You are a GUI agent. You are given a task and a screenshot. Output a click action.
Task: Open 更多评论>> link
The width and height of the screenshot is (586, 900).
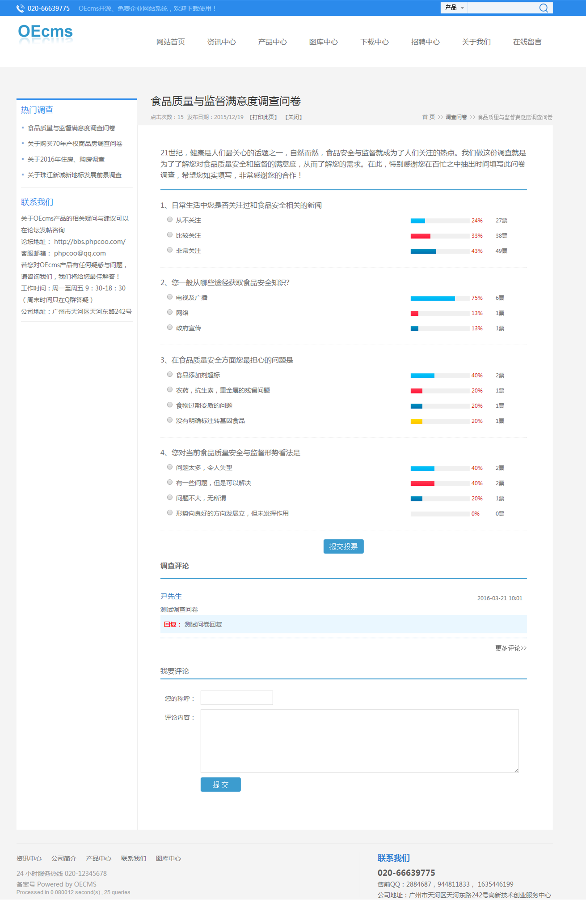[x=511, y=648]
